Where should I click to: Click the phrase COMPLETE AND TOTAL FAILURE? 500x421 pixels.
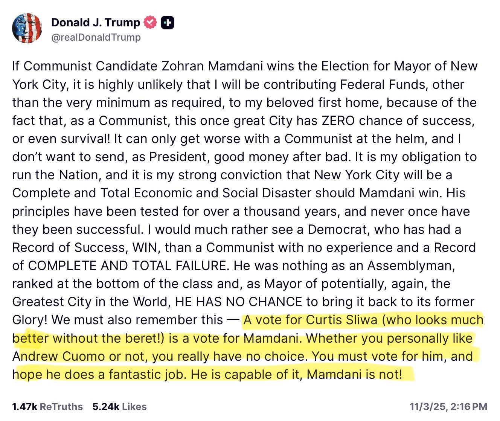[x=128, y=266]
